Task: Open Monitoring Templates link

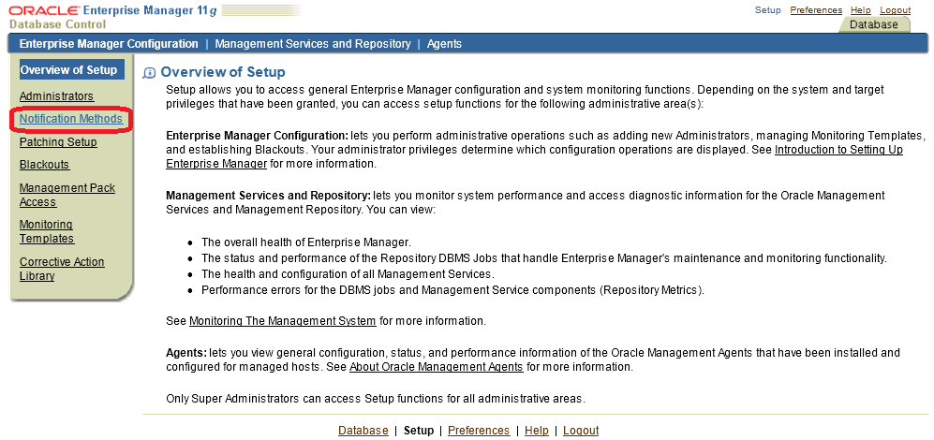Action: coord(47,231)
